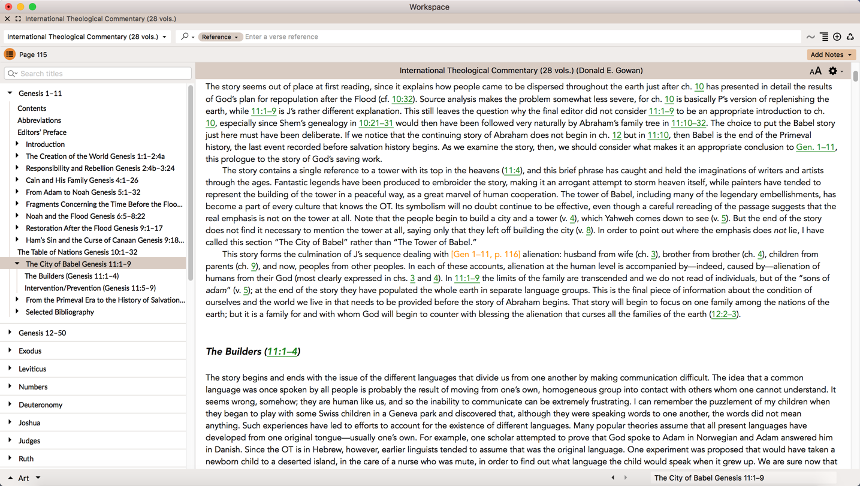
Task: Close the International Theological Commentary tab
Action: tap(7, 19)
